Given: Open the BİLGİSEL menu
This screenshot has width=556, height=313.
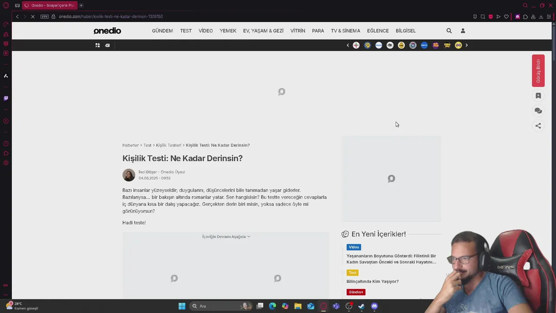Looking at the screenshot, I should tap(406, 31).
